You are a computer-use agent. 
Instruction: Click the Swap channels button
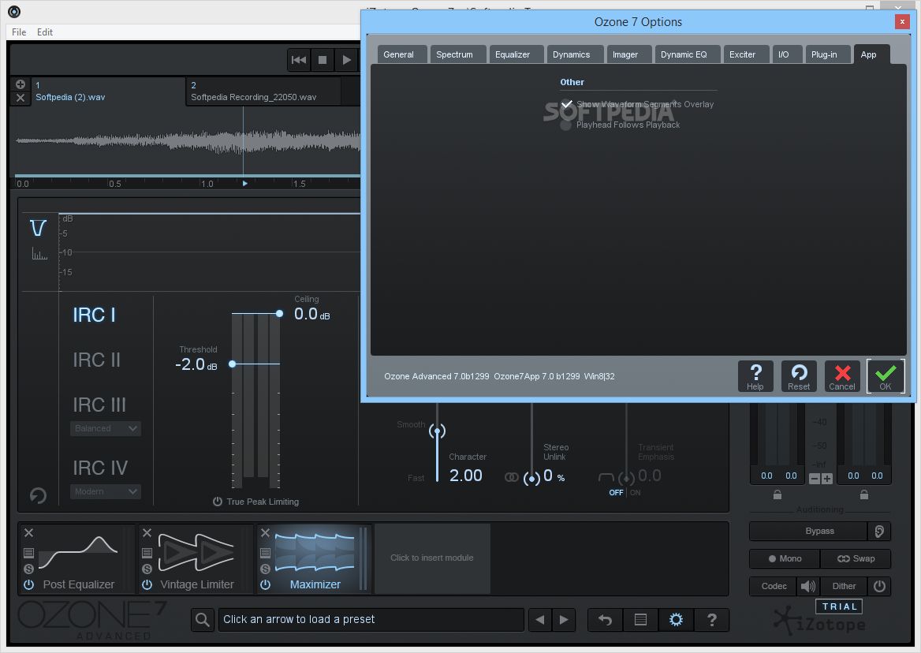coord(856,558)
